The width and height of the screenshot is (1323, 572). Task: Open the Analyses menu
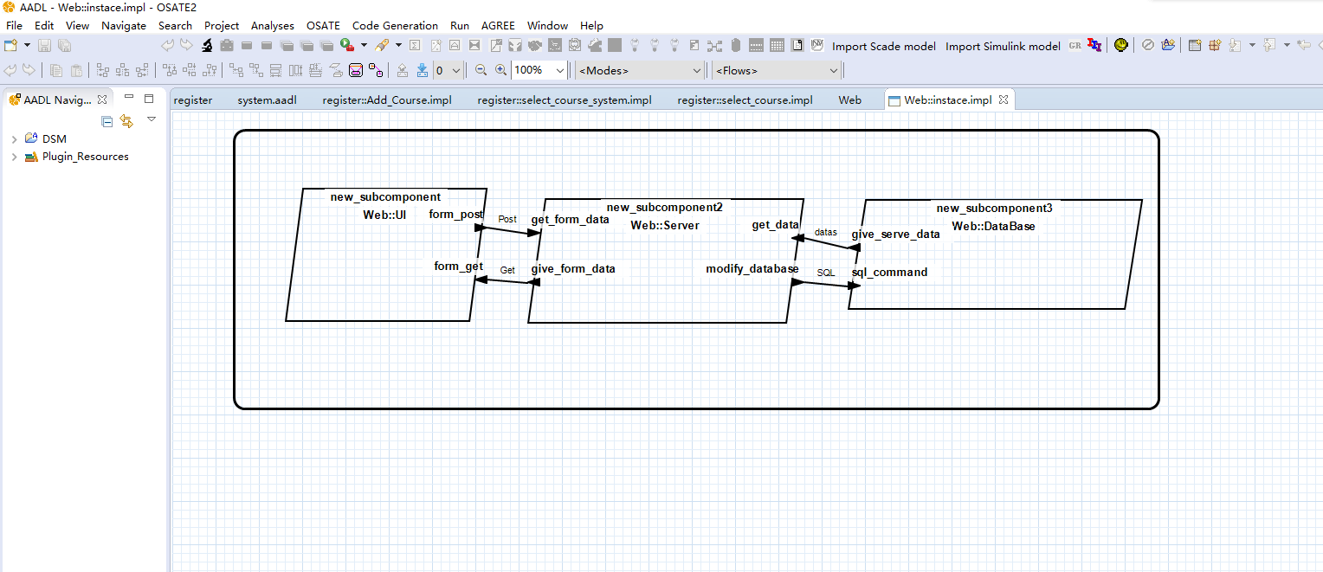click(x=273, y=25)
